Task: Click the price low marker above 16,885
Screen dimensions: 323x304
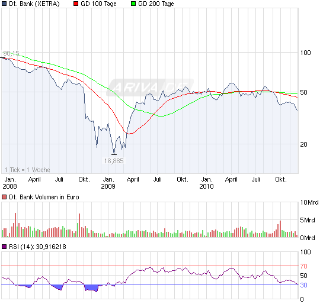Action: click(x=114, y=154)
